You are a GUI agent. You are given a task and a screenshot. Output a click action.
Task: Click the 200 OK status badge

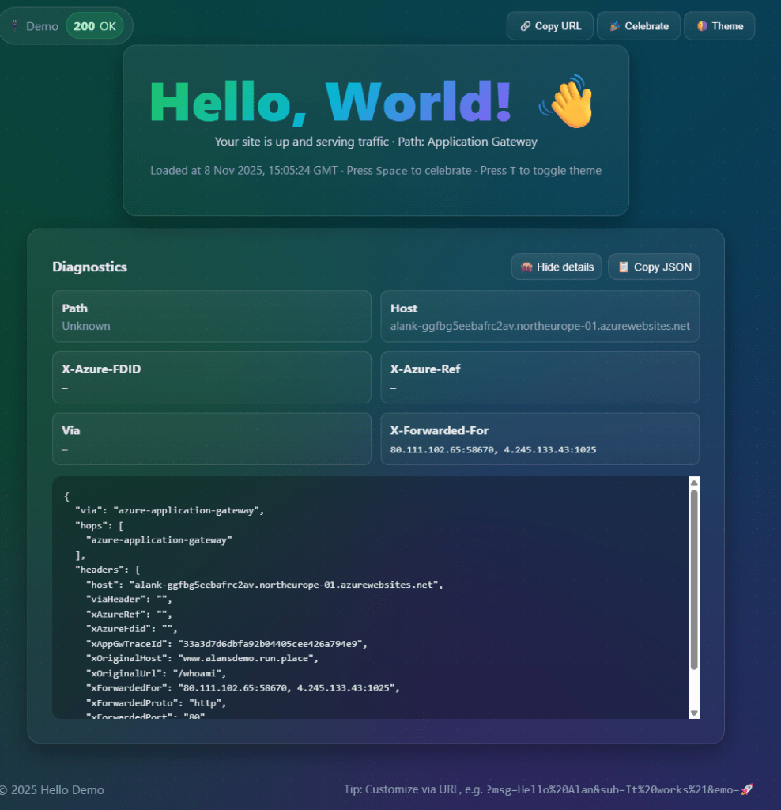[x=94, y=26]
